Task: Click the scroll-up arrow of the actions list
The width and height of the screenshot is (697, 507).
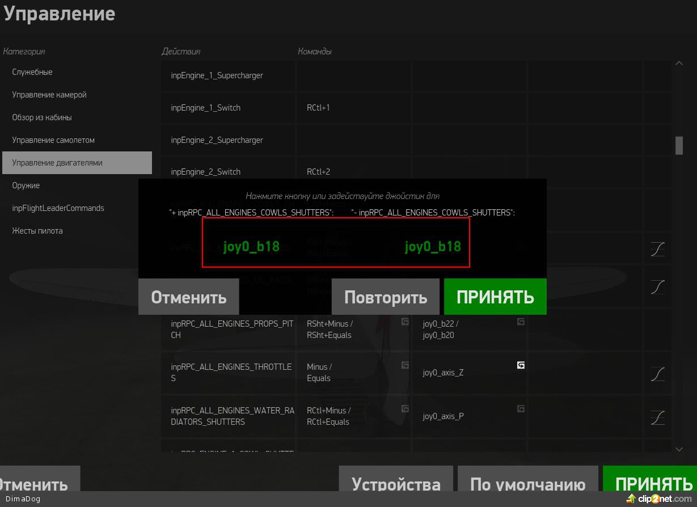Action: (x=679, y=64)
